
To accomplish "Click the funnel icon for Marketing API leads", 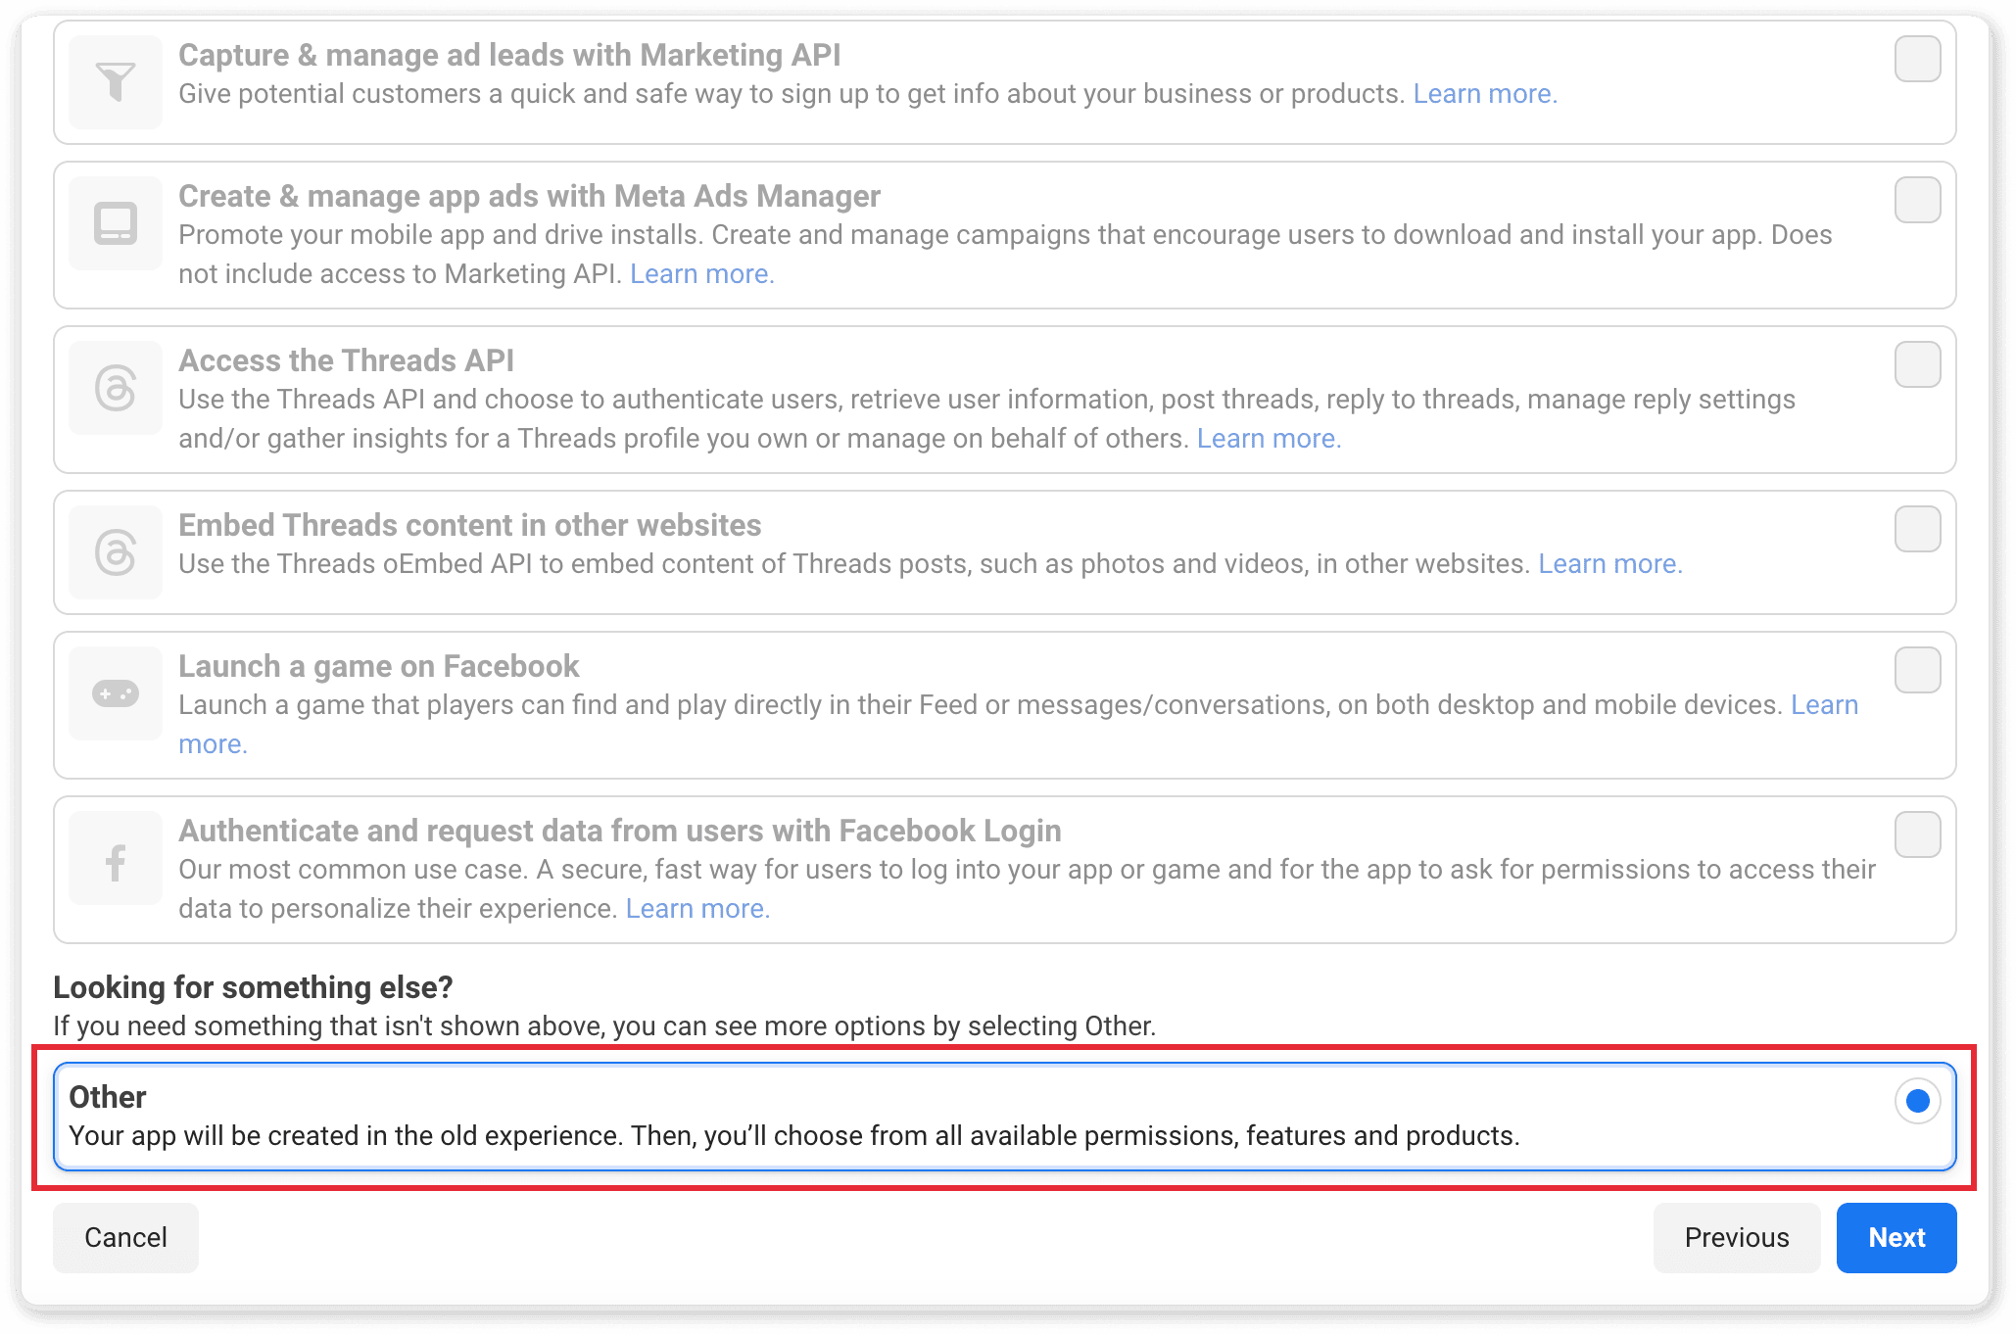I will coord(116,82).
